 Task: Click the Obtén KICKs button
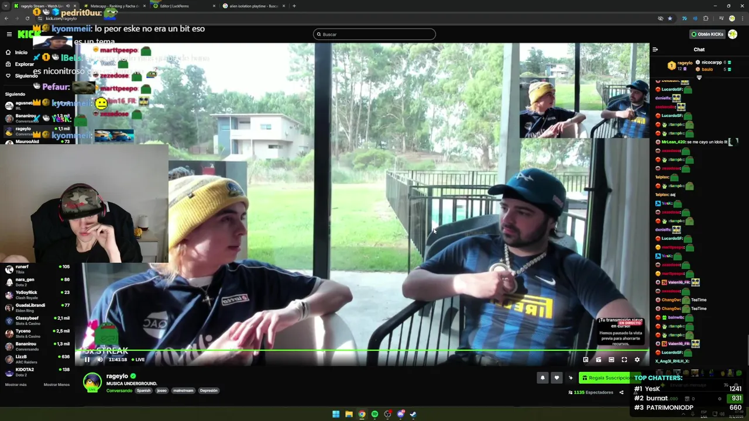707,34
